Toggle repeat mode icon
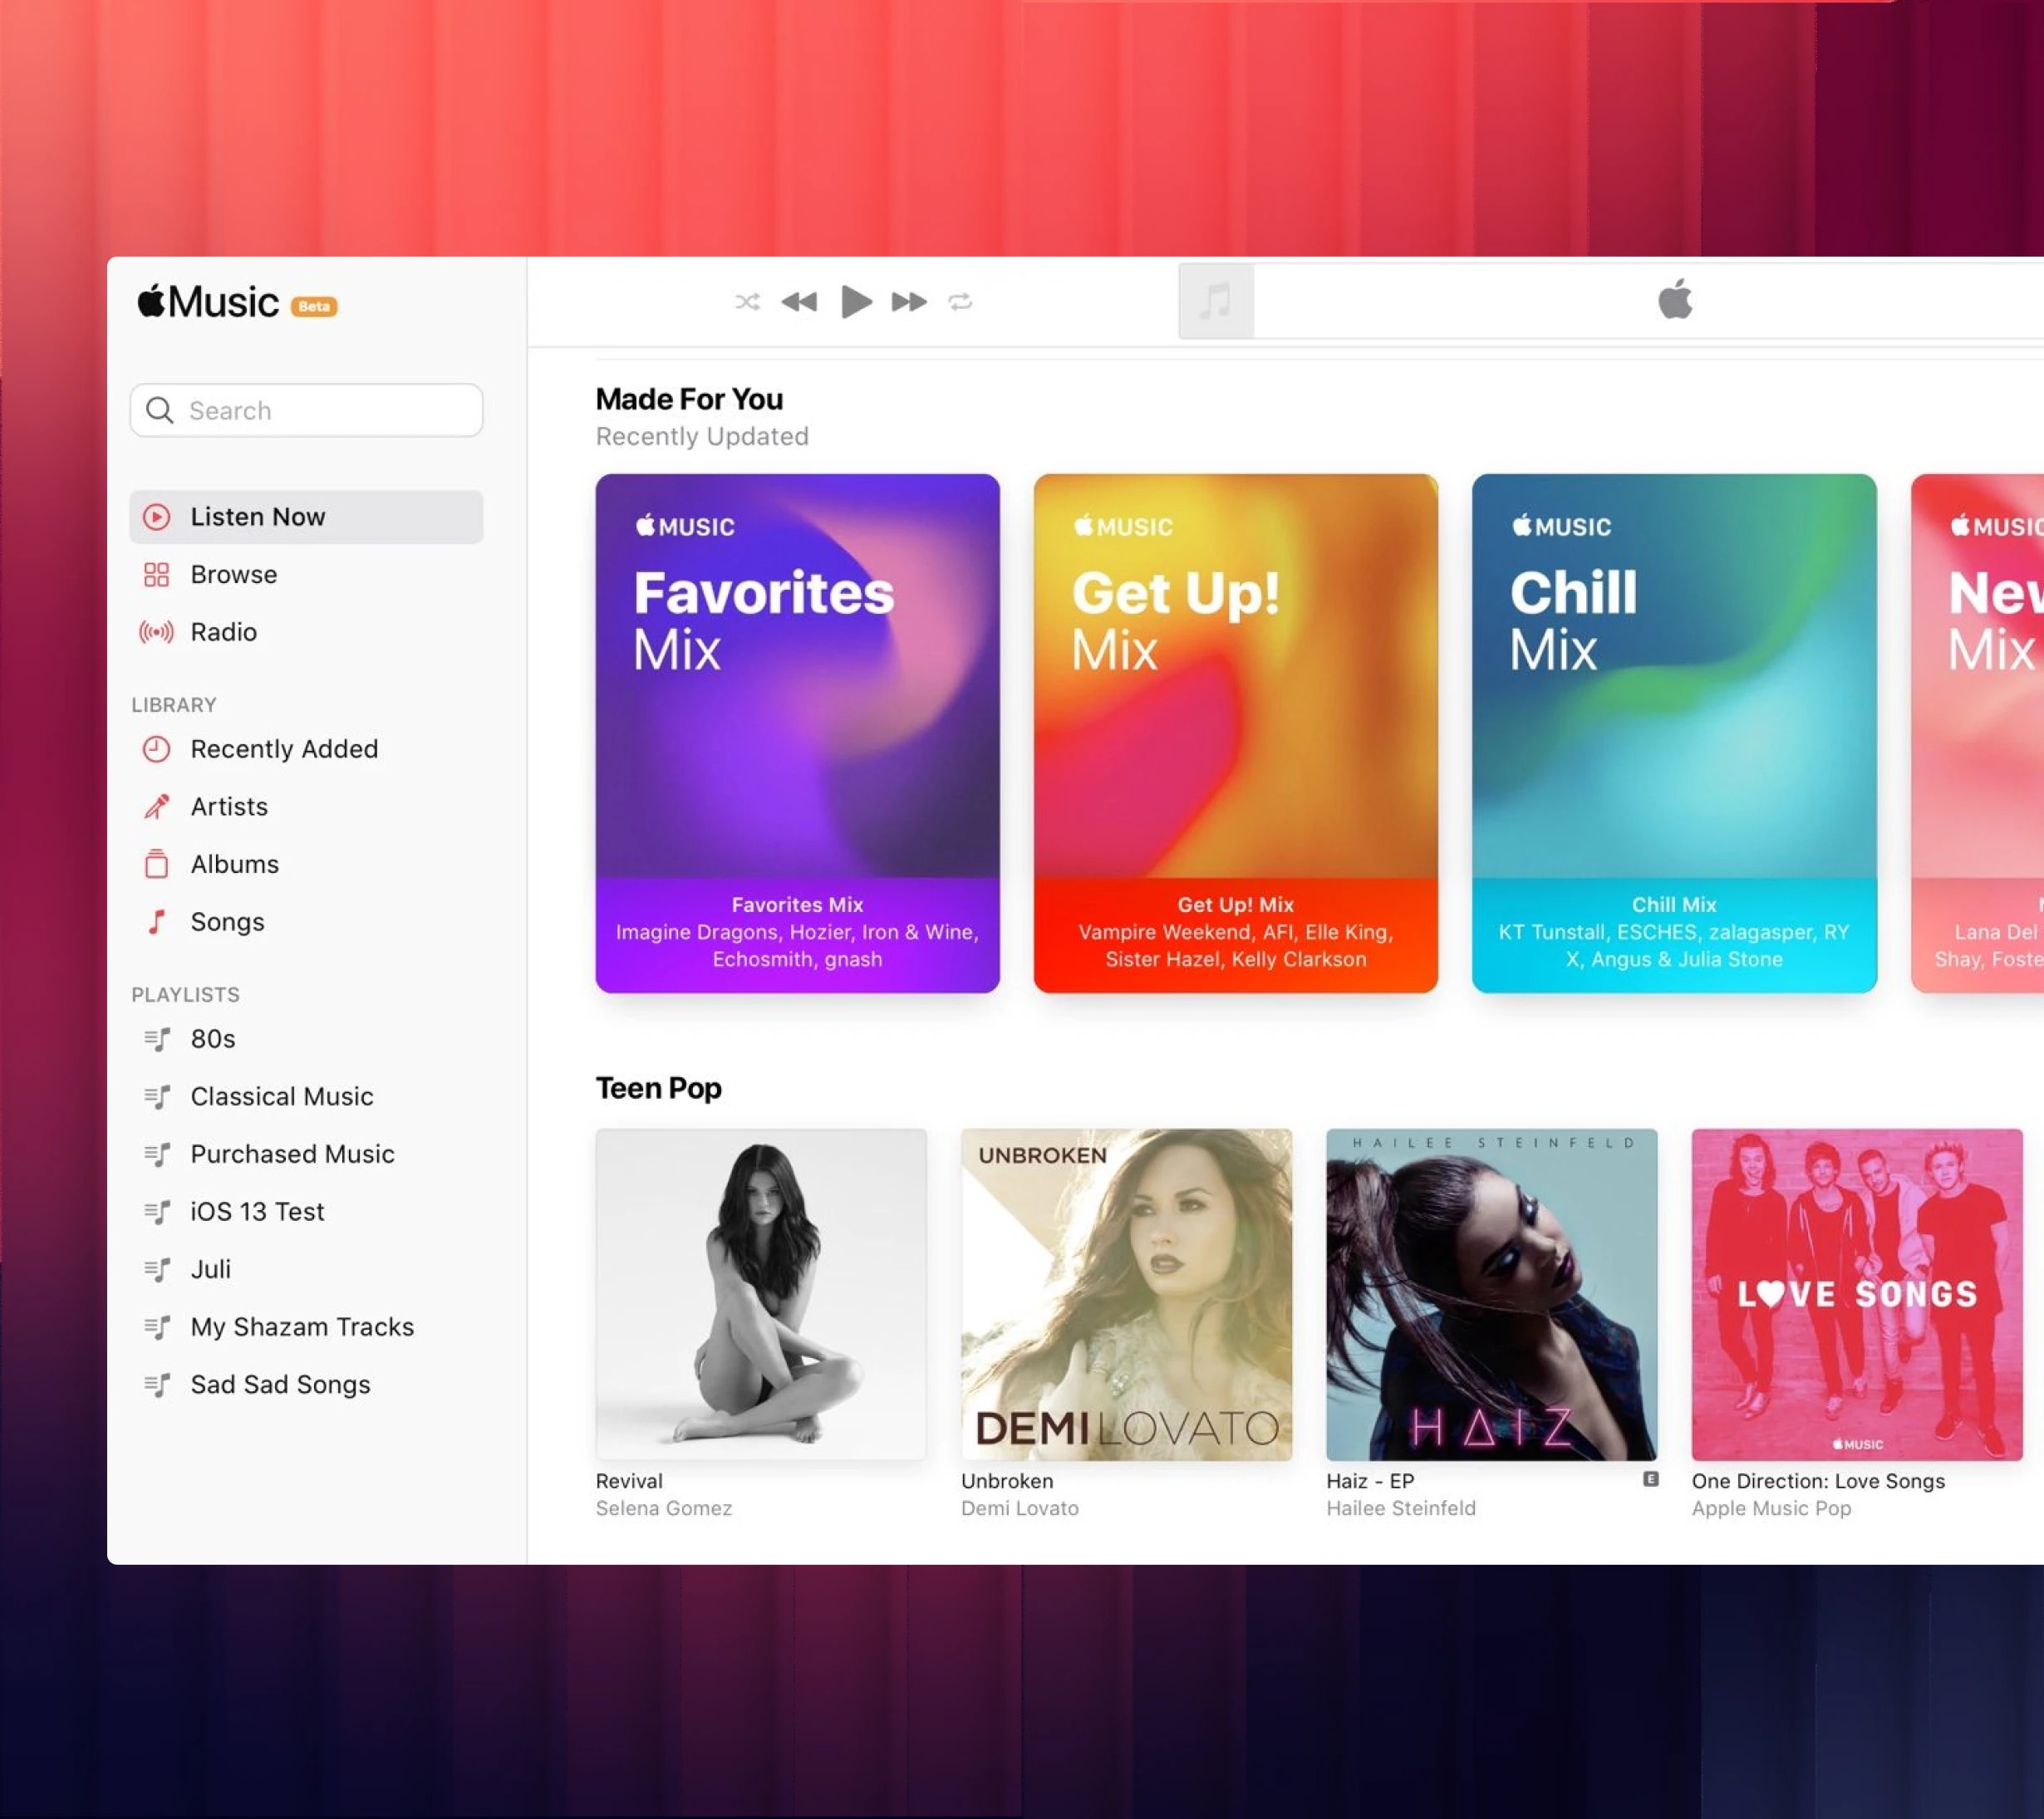 (960, 302)
